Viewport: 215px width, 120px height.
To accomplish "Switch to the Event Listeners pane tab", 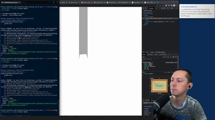I will (163, 55).
